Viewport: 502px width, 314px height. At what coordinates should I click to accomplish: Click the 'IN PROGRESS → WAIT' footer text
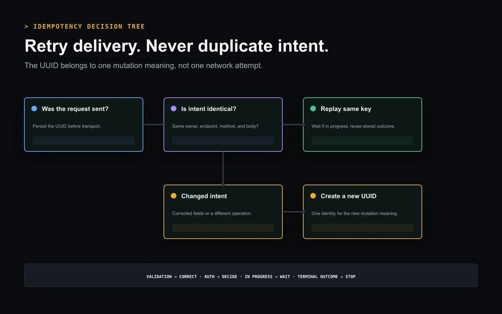[x=267, y=277]
